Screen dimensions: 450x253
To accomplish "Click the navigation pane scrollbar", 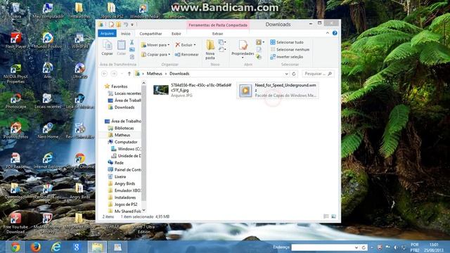I will pos(143,143).
